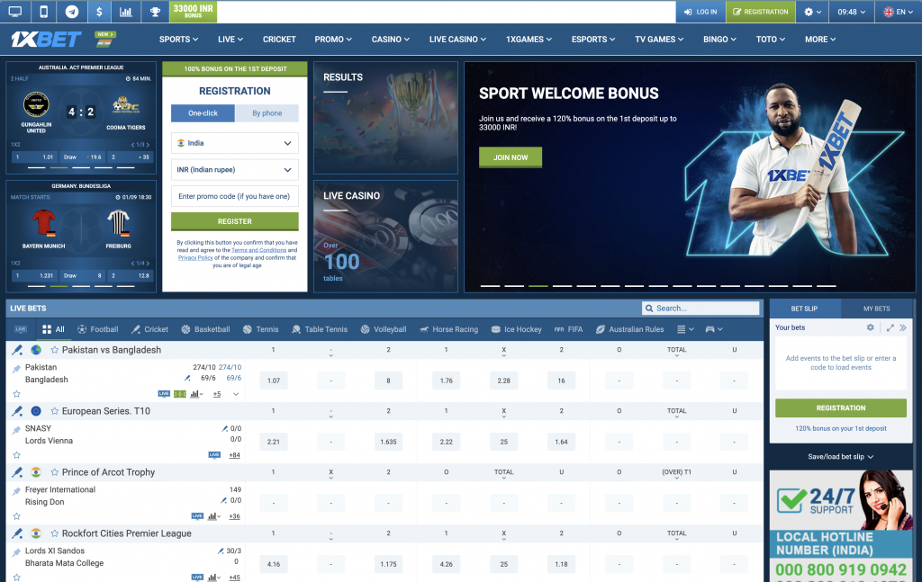
Task: Open the mobile app phone icon
Action: 43,12
